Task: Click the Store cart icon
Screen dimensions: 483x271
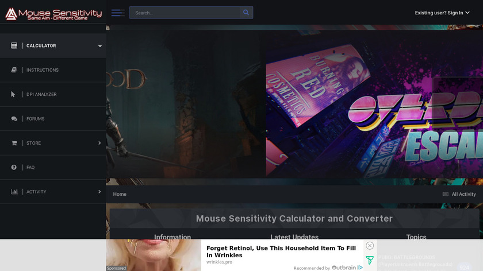Action: pyautogui.click(x=14, y=143)
